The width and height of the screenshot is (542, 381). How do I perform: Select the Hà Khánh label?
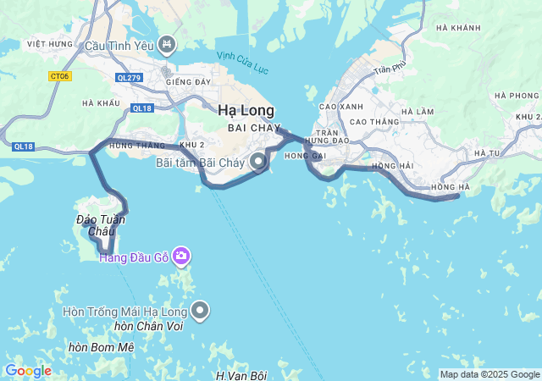point(458,28)
